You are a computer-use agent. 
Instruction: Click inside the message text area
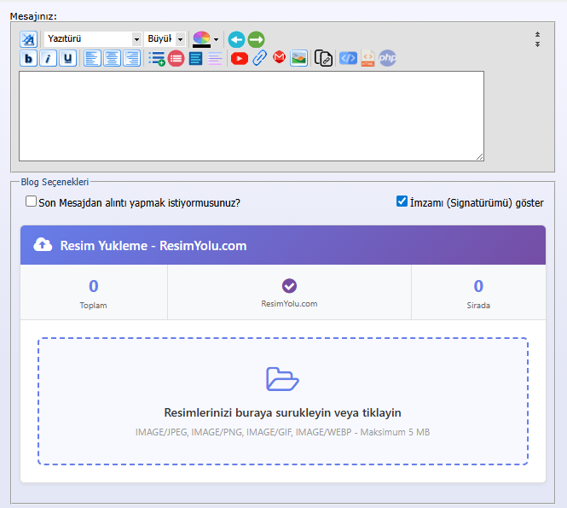click(251, 115)
